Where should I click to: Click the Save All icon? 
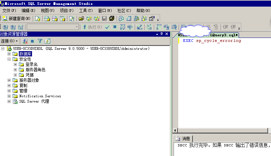point(112,18)
